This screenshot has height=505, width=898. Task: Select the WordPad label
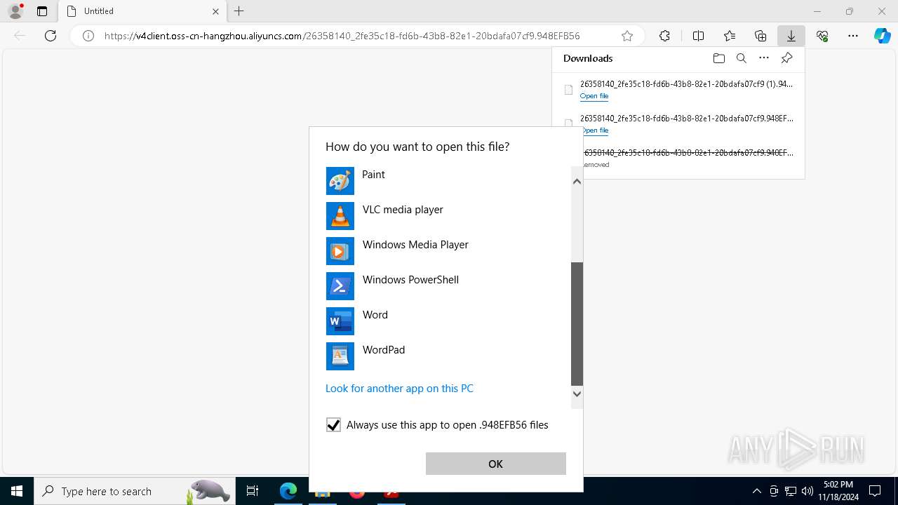click(383, 350)
